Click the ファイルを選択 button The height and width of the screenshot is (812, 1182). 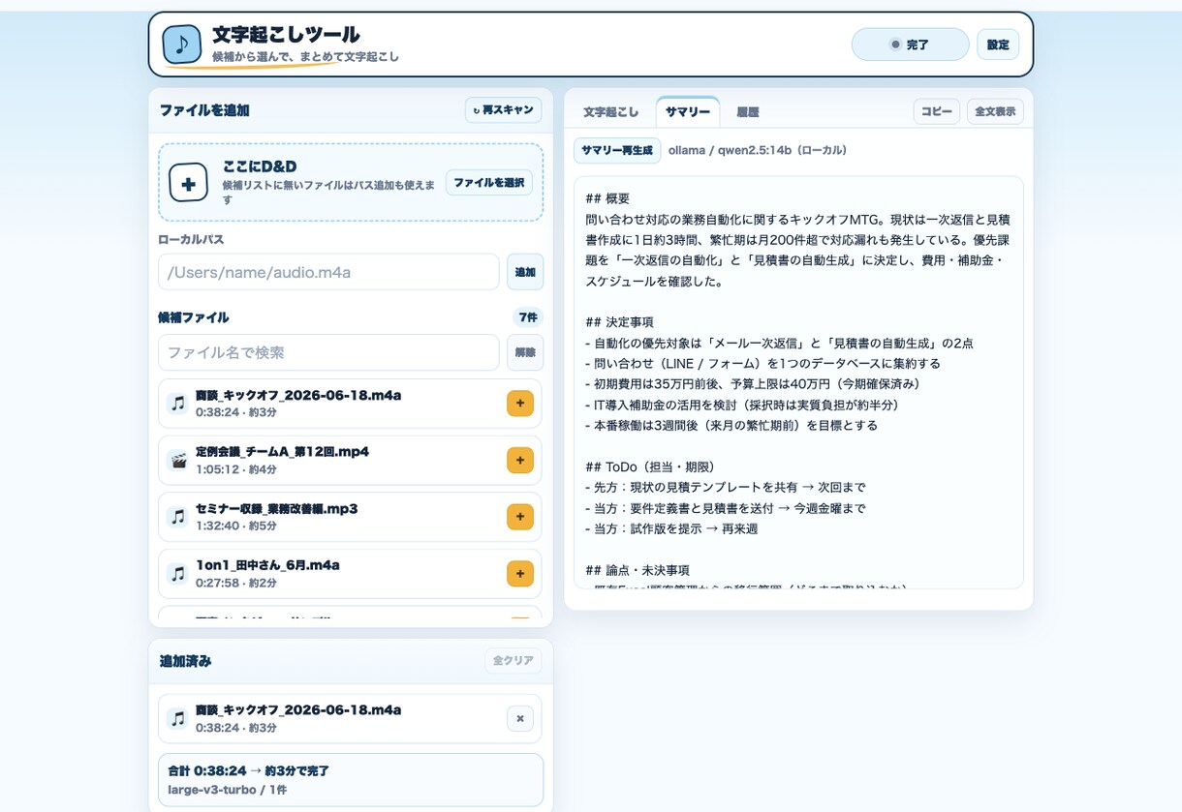tap(489, 182)
